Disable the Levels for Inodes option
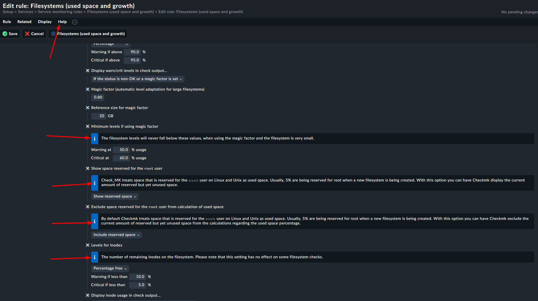 pos(88,245)
